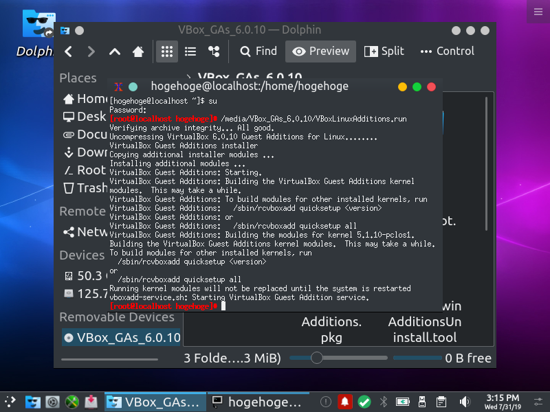Toggle the Preview option
The height and width of the screenshot is (412, 550).
(x=320, y=51)
